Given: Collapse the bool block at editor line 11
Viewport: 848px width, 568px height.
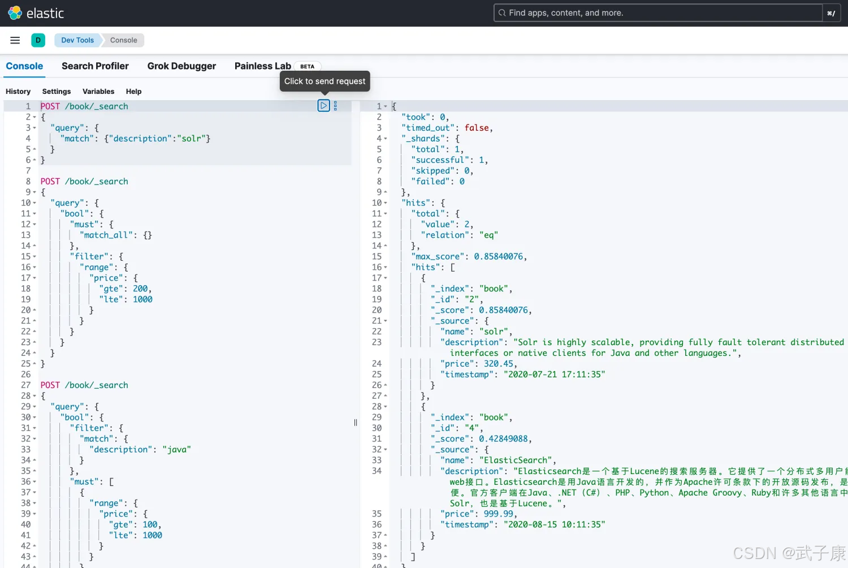Looking at the screenshot, I should point(34,214).
